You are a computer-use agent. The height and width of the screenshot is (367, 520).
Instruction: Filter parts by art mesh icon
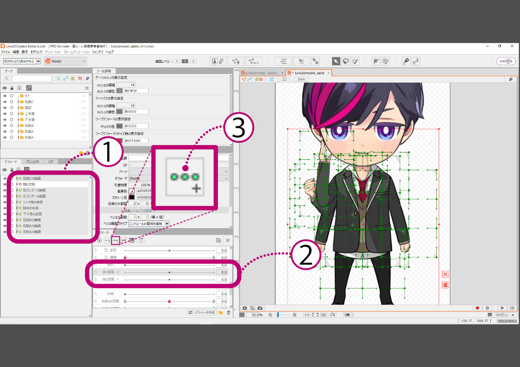click(x=58, y=79)
